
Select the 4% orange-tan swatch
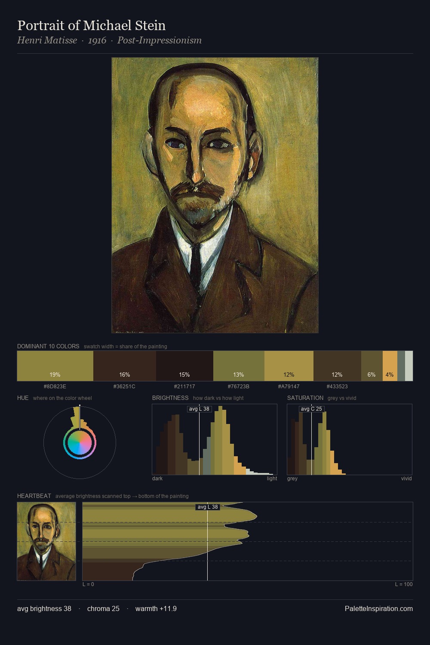tap(390, 366)
